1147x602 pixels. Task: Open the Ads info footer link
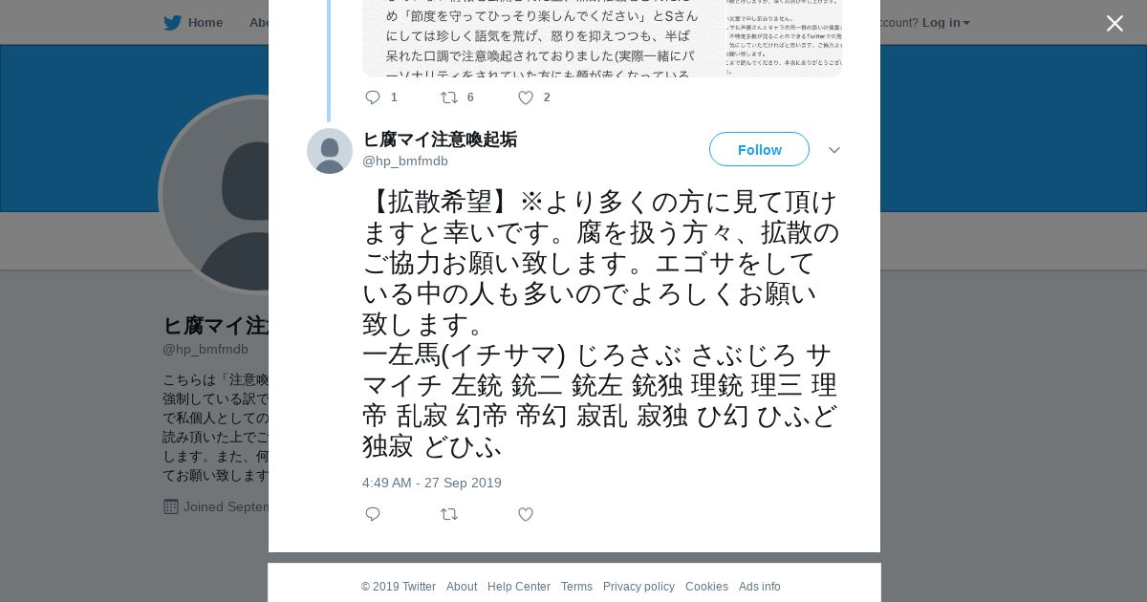tap(760, 587)
